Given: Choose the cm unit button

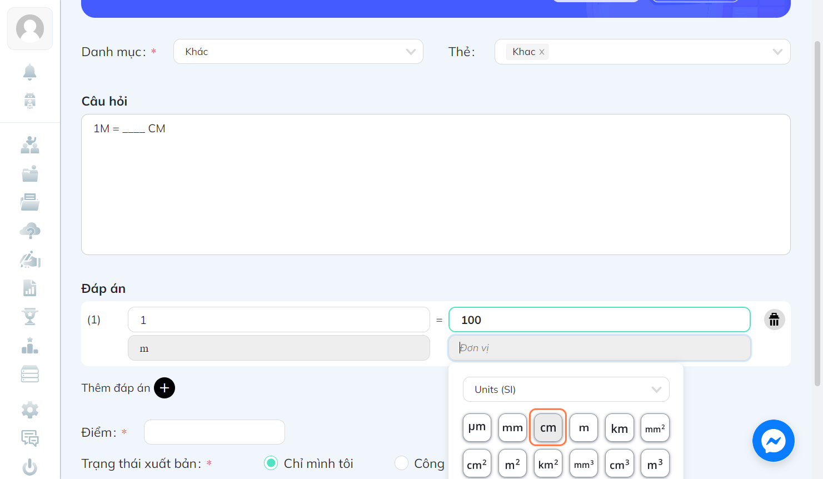Looking at the screenshot, I should (548, 427).
